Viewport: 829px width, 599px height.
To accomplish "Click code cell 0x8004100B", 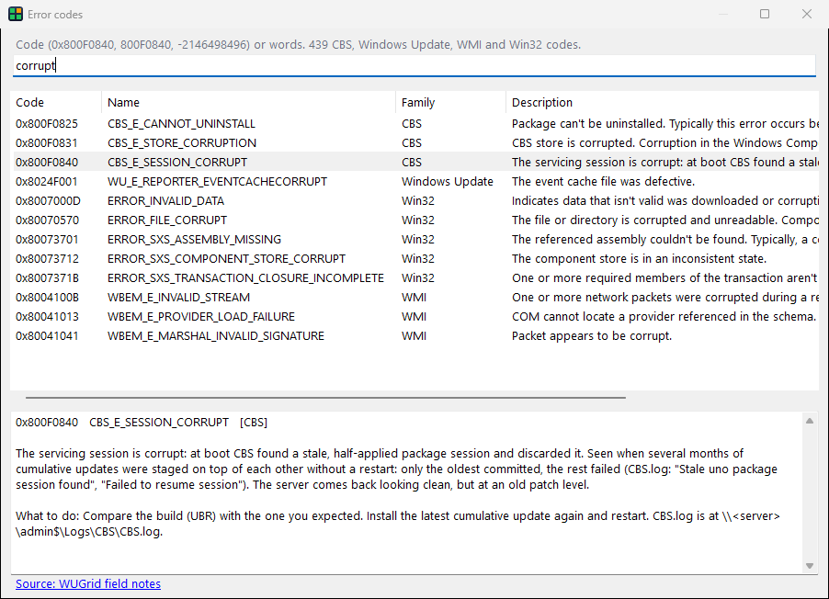I will point(47,298).
